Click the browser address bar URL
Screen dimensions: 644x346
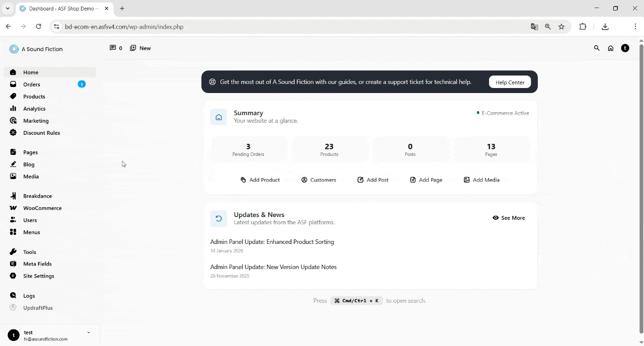[124, 27]
